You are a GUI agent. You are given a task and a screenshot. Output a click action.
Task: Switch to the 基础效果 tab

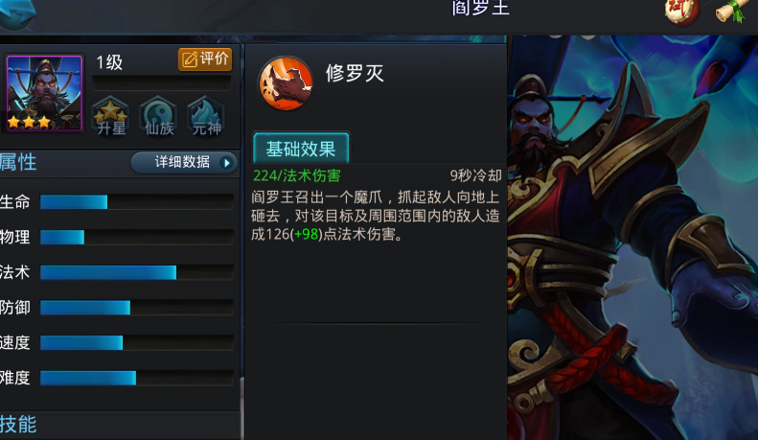301,148
